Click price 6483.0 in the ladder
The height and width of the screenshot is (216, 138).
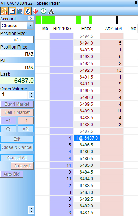coord(86,192)
